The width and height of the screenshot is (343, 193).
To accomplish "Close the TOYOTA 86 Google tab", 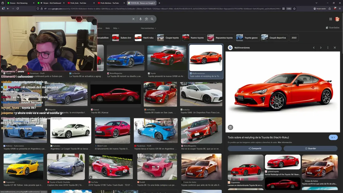I will pos(154,3).
